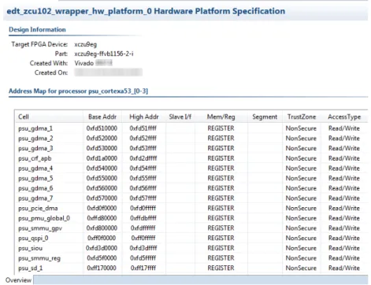The width and height of the screenshot is (371, 285).
Task: Click the psu_pmu_global_0 cell
Action: 44,218
